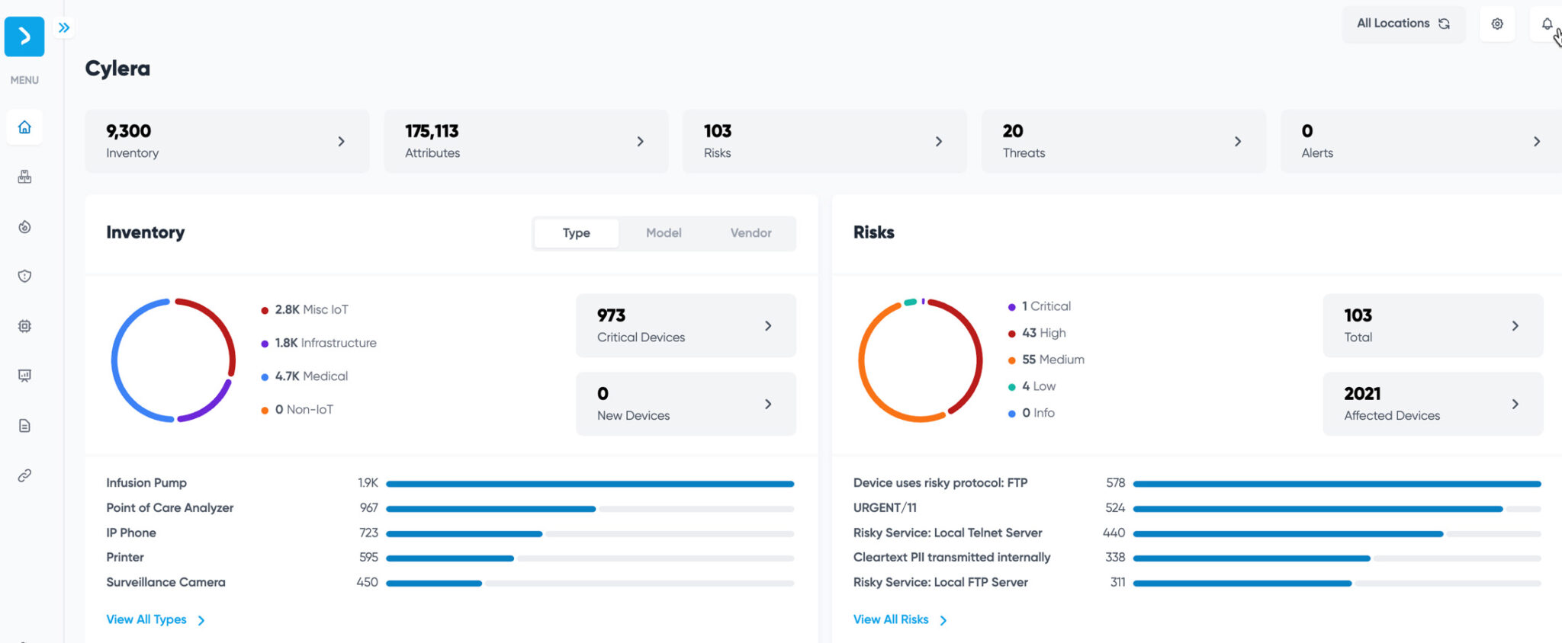Select the purple Critical risk legend dot
This screenshot has width=1562, height=643.
click(1011, 307)
